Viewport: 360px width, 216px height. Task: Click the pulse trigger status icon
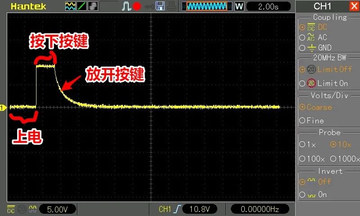(126, 6)
